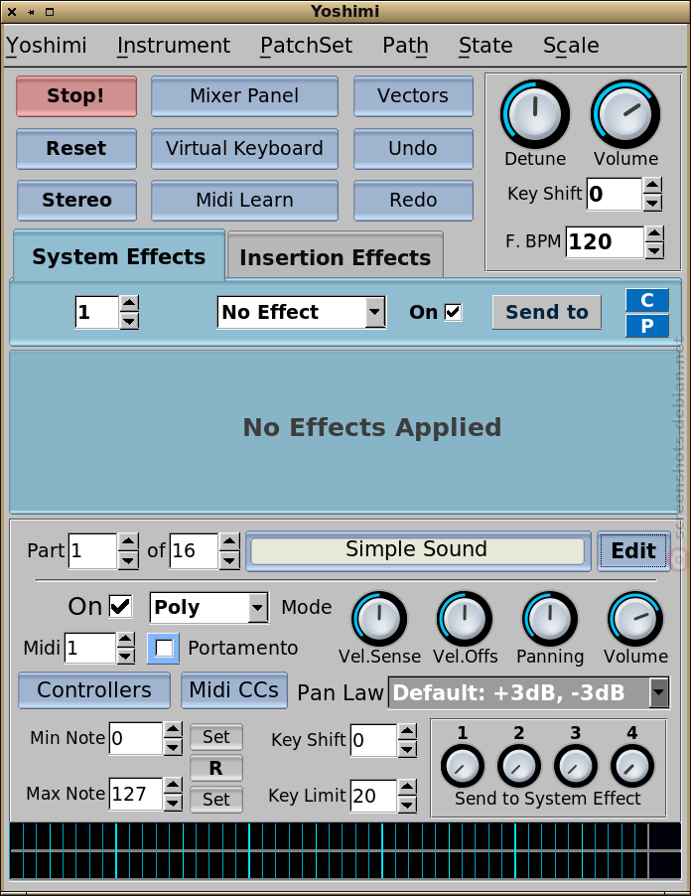Viewport: 691px width, 896px height.
Task: Click the master Volume knob
Action: click(x=625, y=114)
